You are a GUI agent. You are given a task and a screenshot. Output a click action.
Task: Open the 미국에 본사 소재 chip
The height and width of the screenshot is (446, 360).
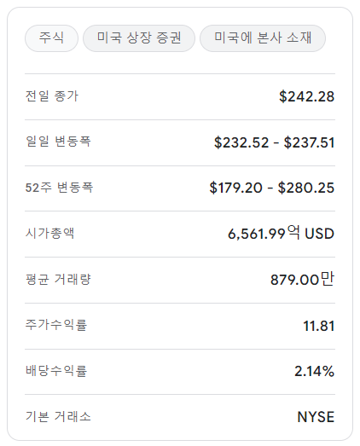(263, 38)
